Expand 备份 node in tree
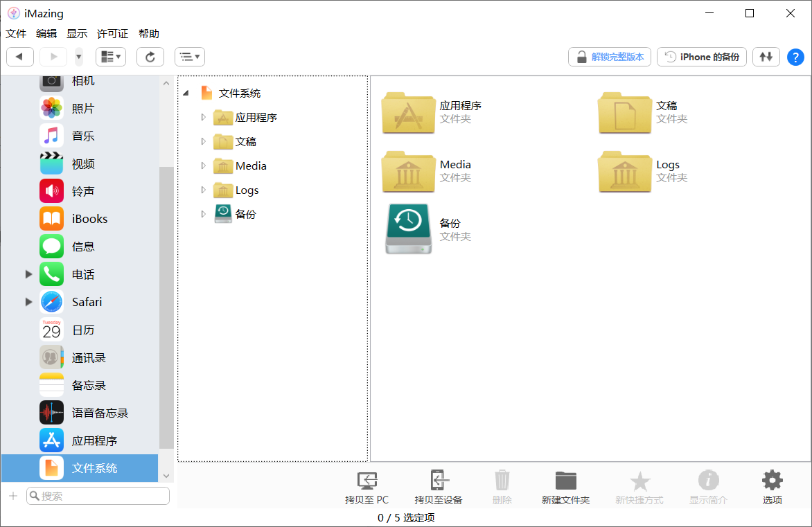The image size is (812, 527). (204, 214)
